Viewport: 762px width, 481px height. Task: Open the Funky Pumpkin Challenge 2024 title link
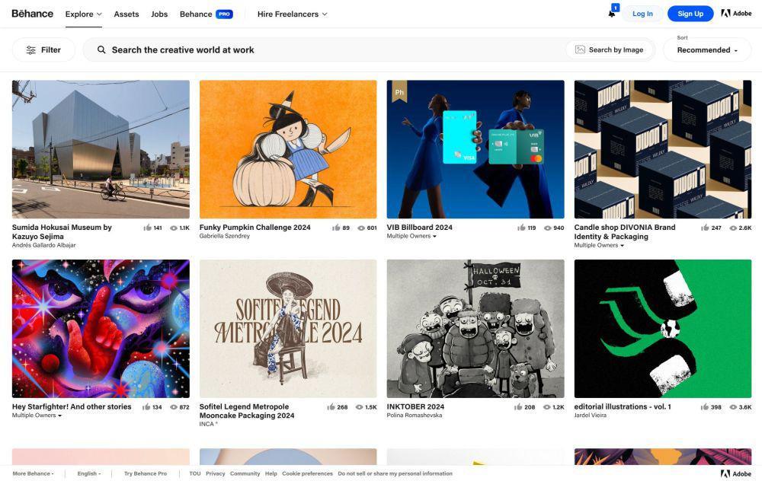255,227
